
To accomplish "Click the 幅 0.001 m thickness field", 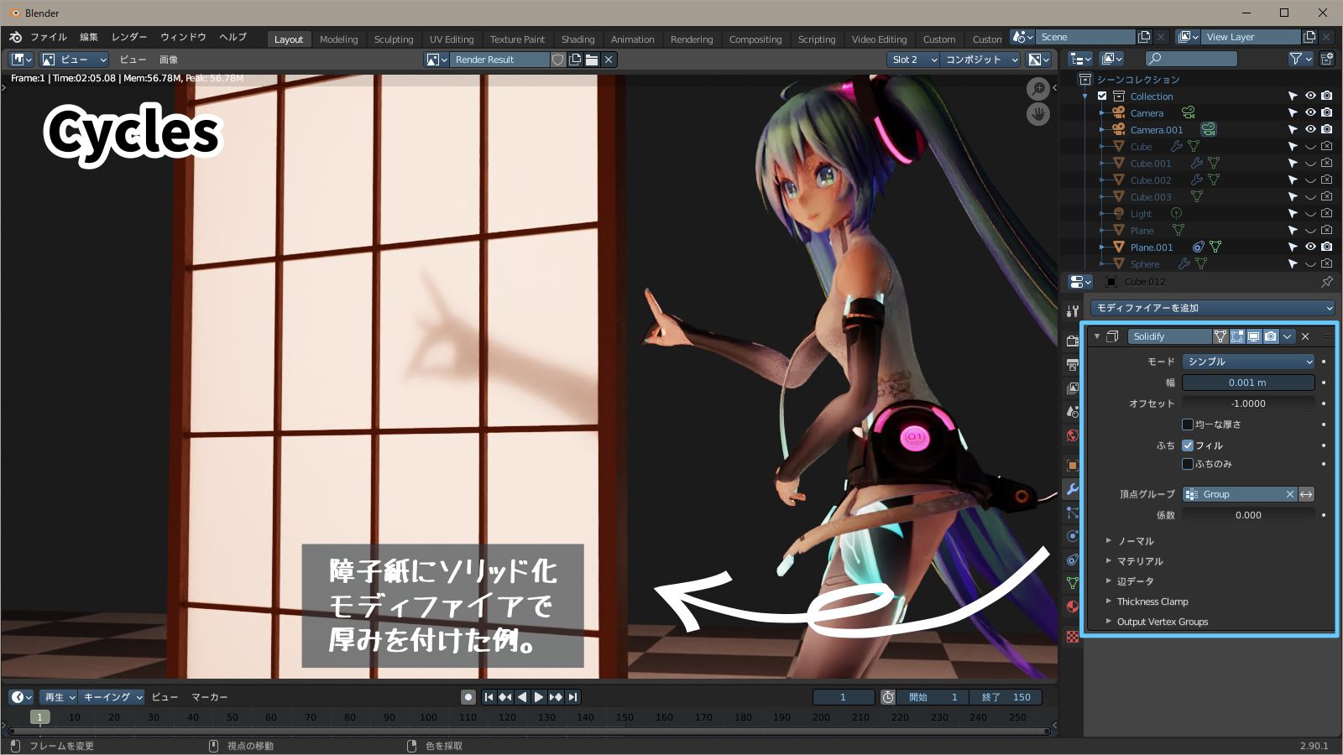I will point(1248,383).
